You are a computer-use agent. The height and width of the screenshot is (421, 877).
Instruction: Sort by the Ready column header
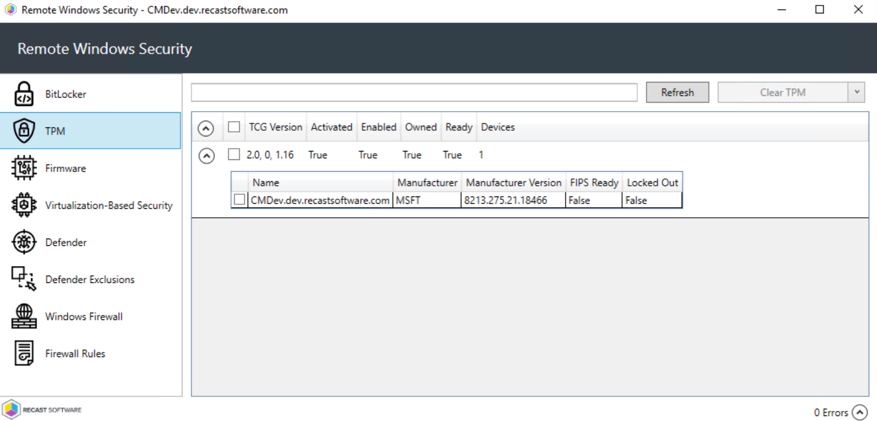click(459, 127)
